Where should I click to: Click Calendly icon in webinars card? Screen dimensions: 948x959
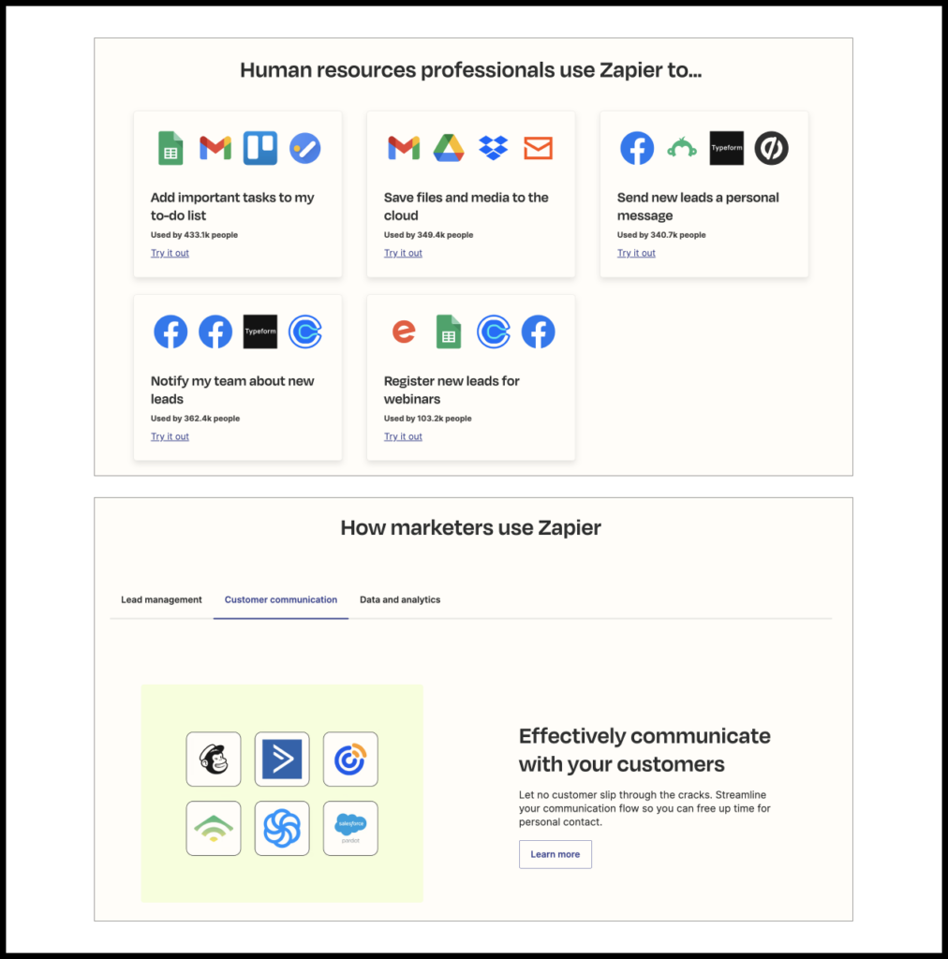point(494,332)
